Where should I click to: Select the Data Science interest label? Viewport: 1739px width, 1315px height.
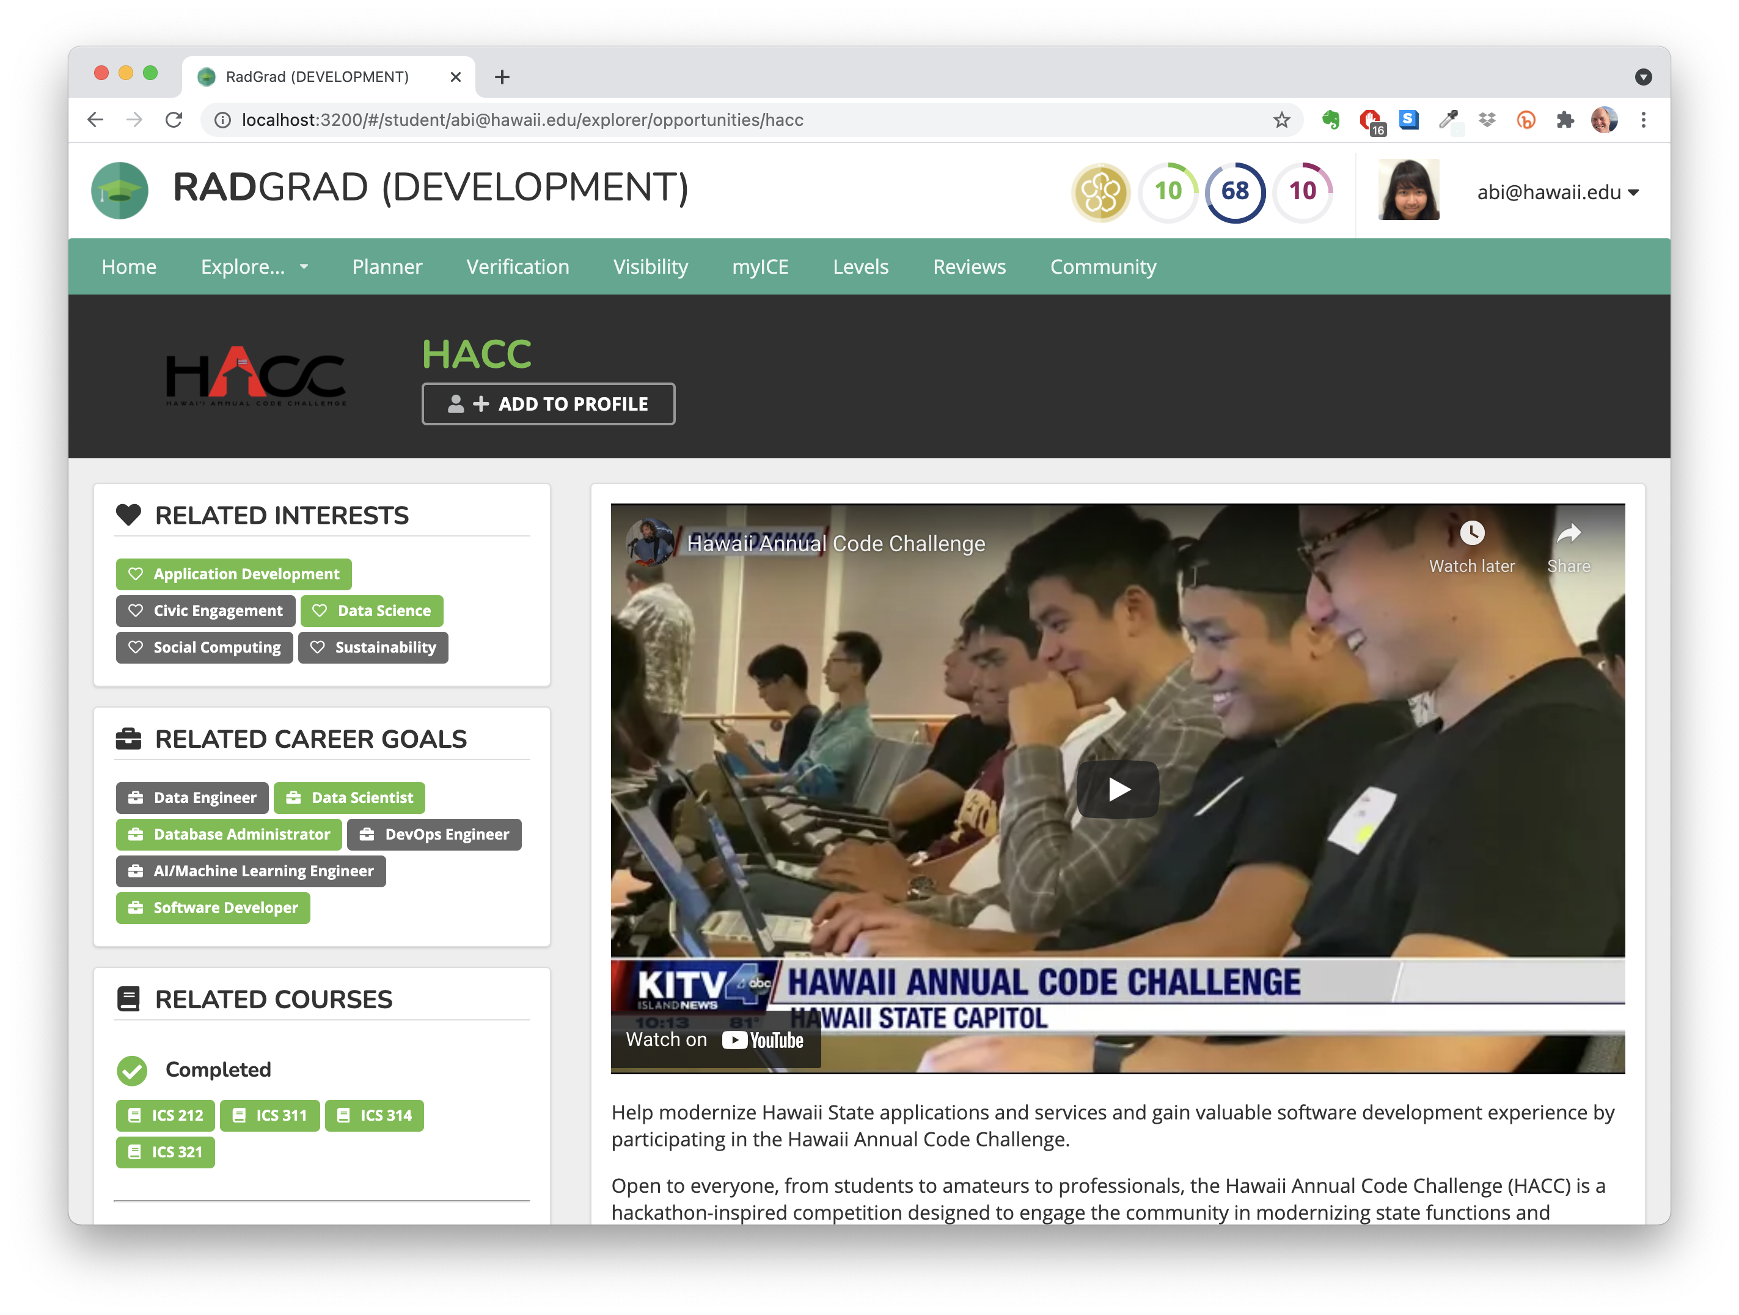pyautogui.click(x=372, y=610)
